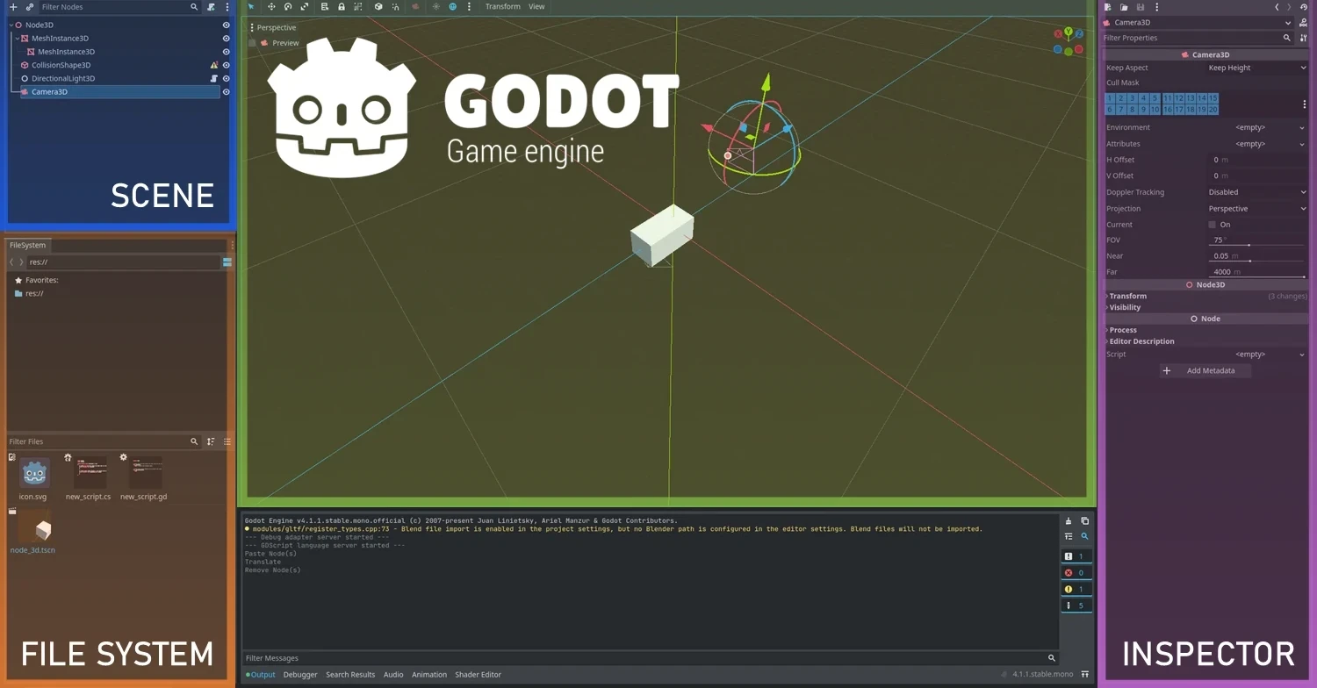Open script attached to DirectionalLight3D

(x=214, y=78)
